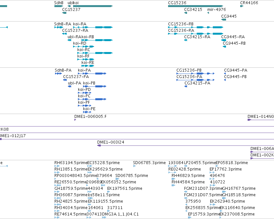Click the EK197561.5prime label
Screen dimensions: 274x219
point(125,189)
